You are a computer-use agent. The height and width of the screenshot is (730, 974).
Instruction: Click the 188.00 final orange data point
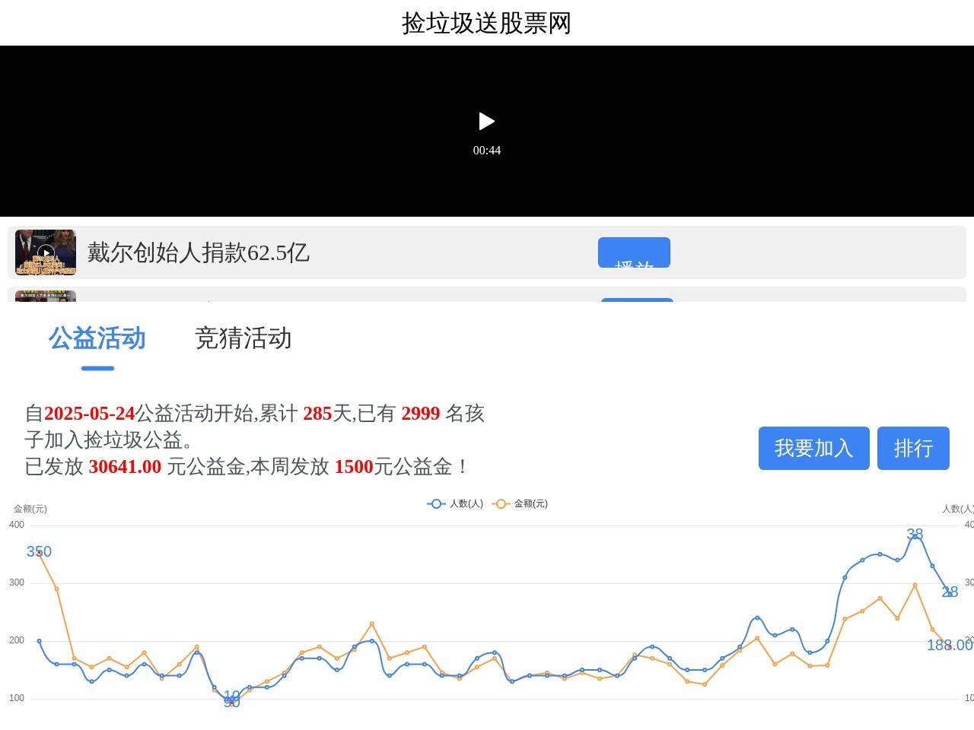click(949, 646)
